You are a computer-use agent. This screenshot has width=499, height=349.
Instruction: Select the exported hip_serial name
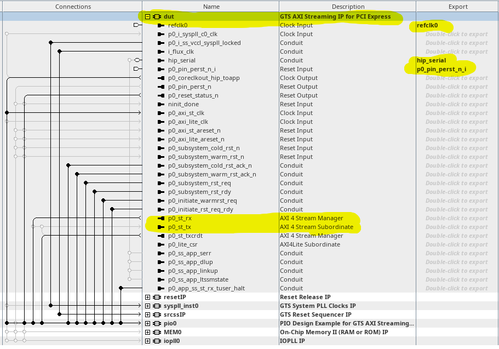431,60
